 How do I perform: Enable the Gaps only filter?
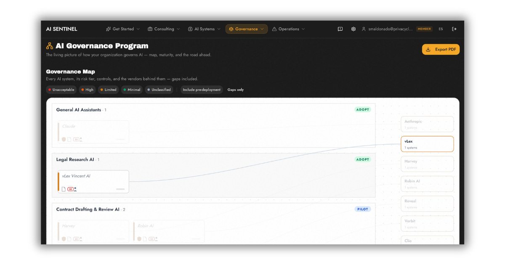coord(236,90)
